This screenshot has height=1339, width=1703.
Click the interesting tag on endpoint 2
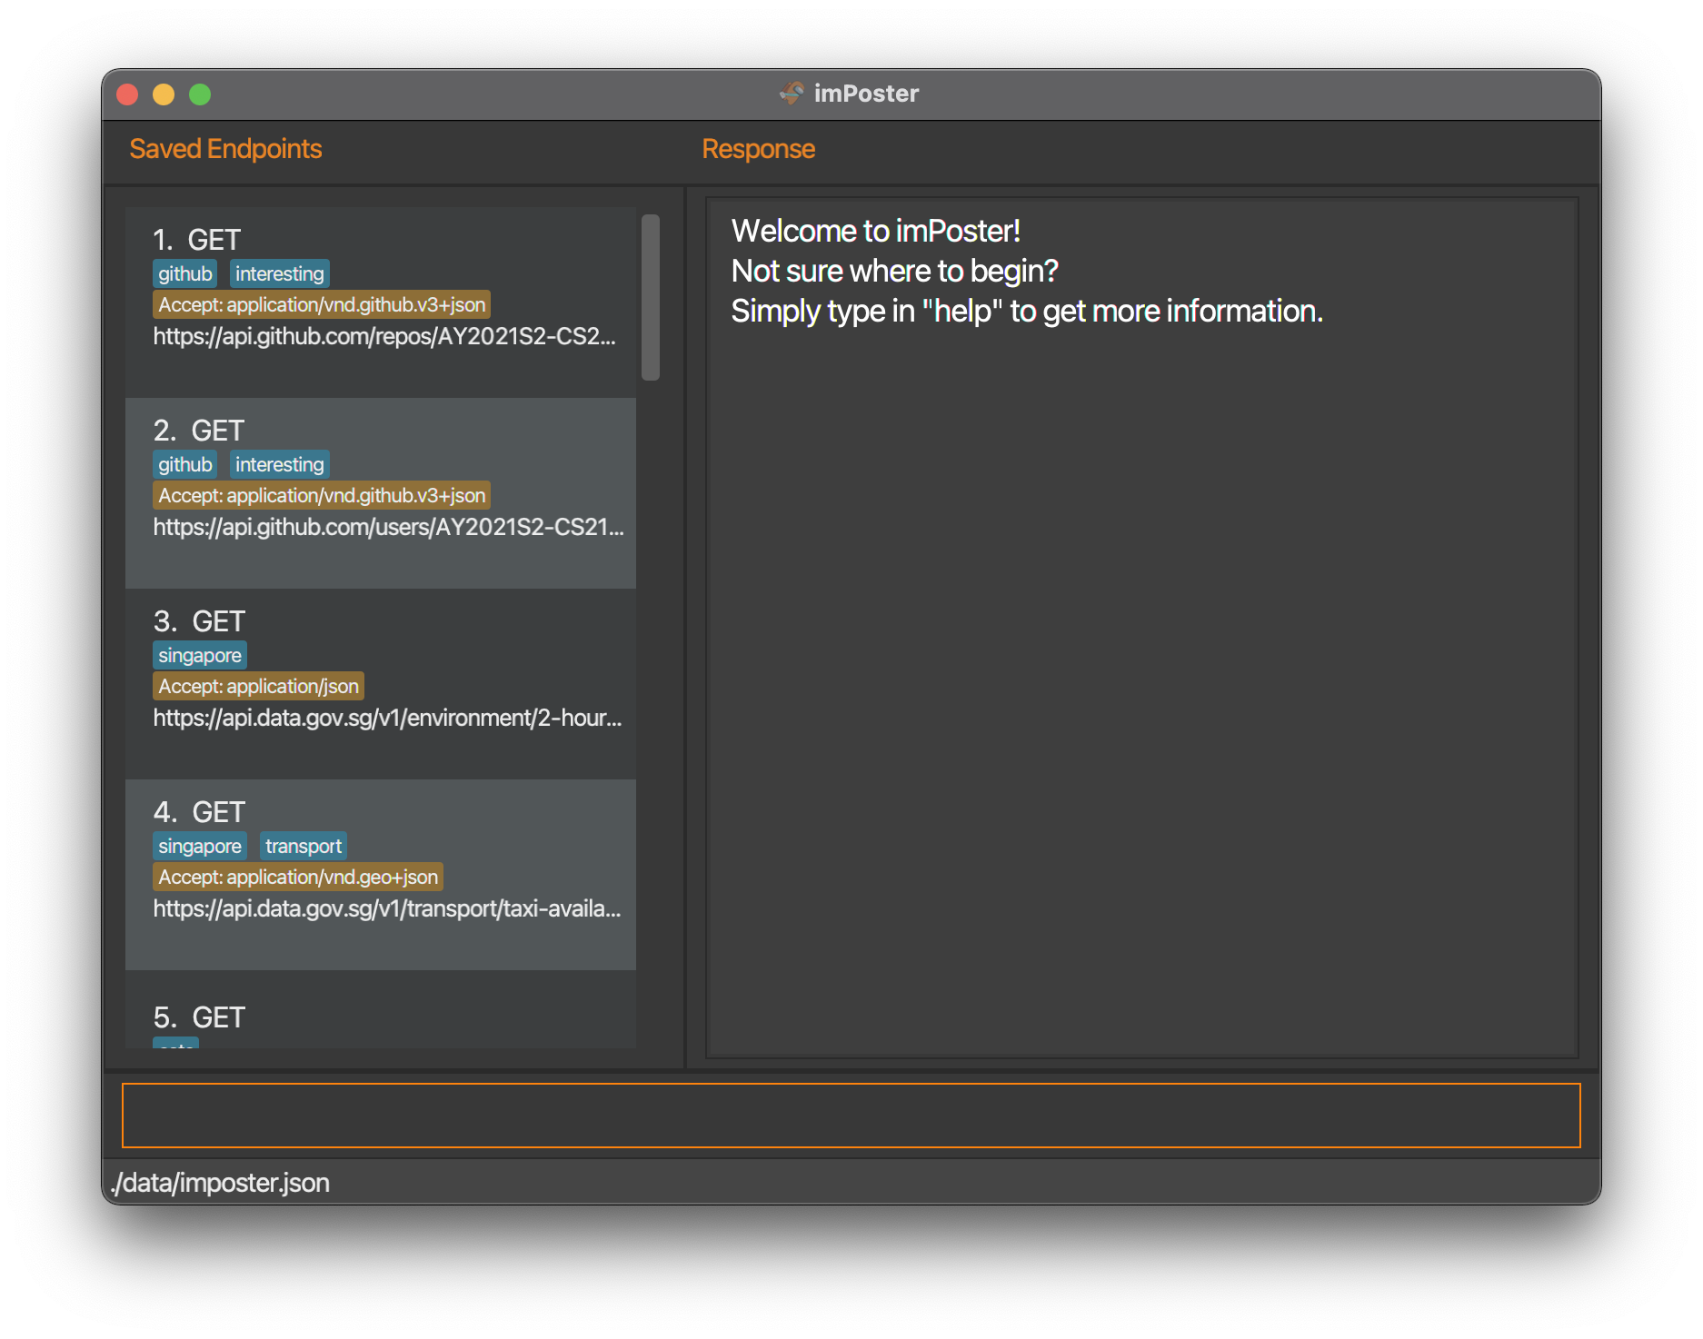279,464
